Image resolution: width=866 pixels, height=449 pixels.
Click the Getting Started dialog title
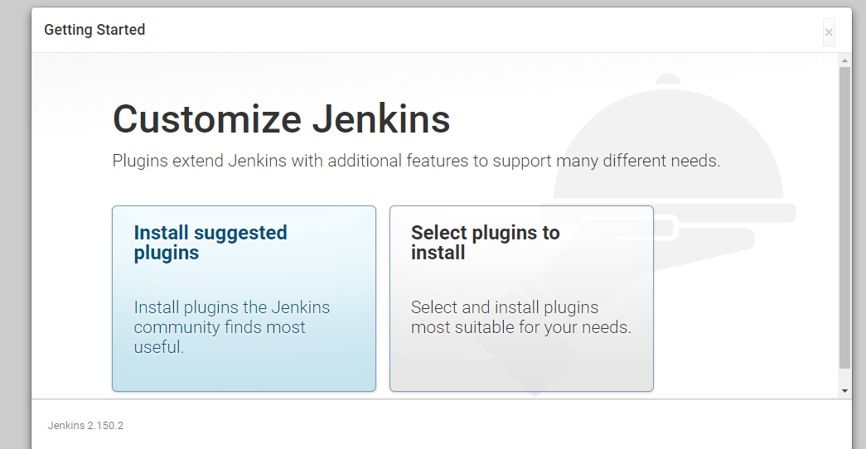pyautogui.click(x=94, y=30)
